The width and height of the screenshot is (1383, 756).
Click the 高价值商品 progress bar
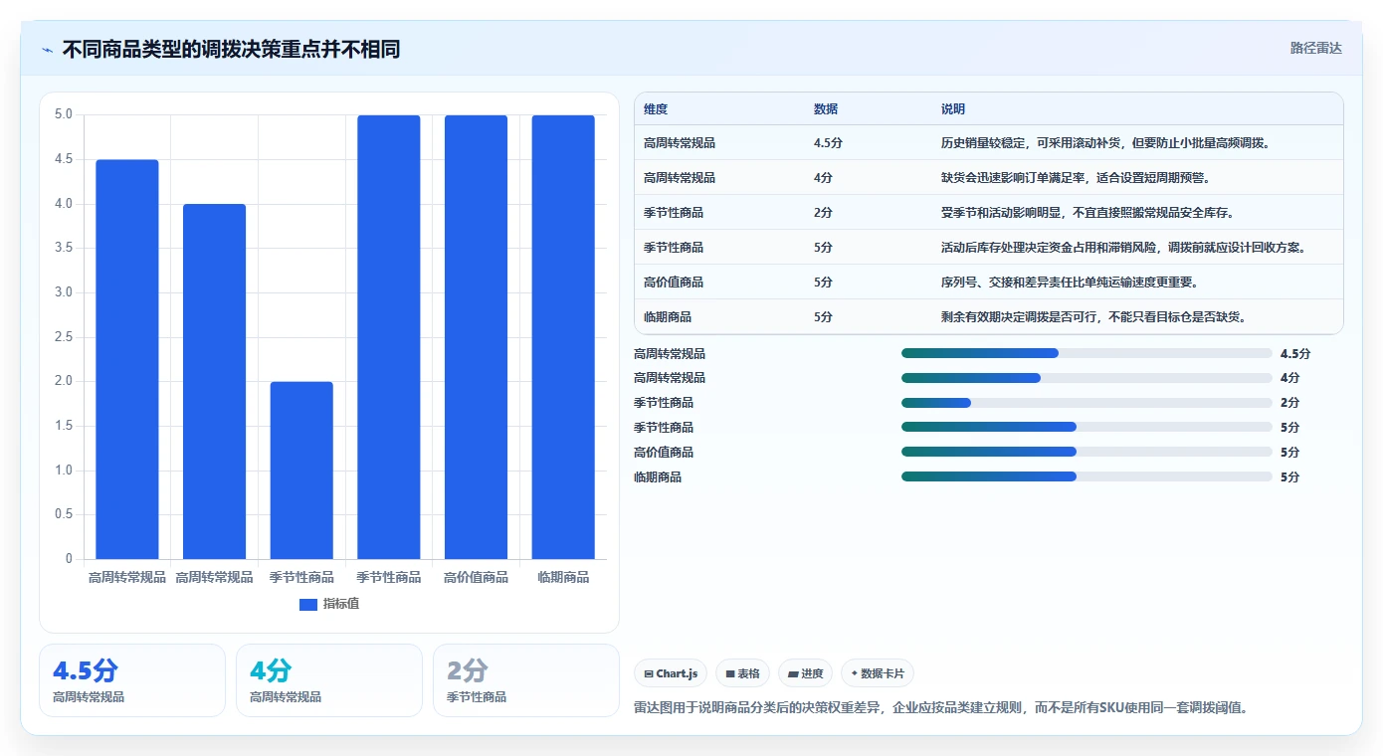click(1087, 452)
